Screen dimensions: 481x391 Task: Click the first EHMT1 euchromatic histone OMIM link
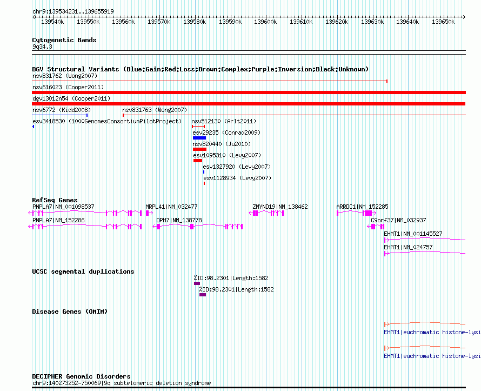pyautogui.click(x=432, y=333)
